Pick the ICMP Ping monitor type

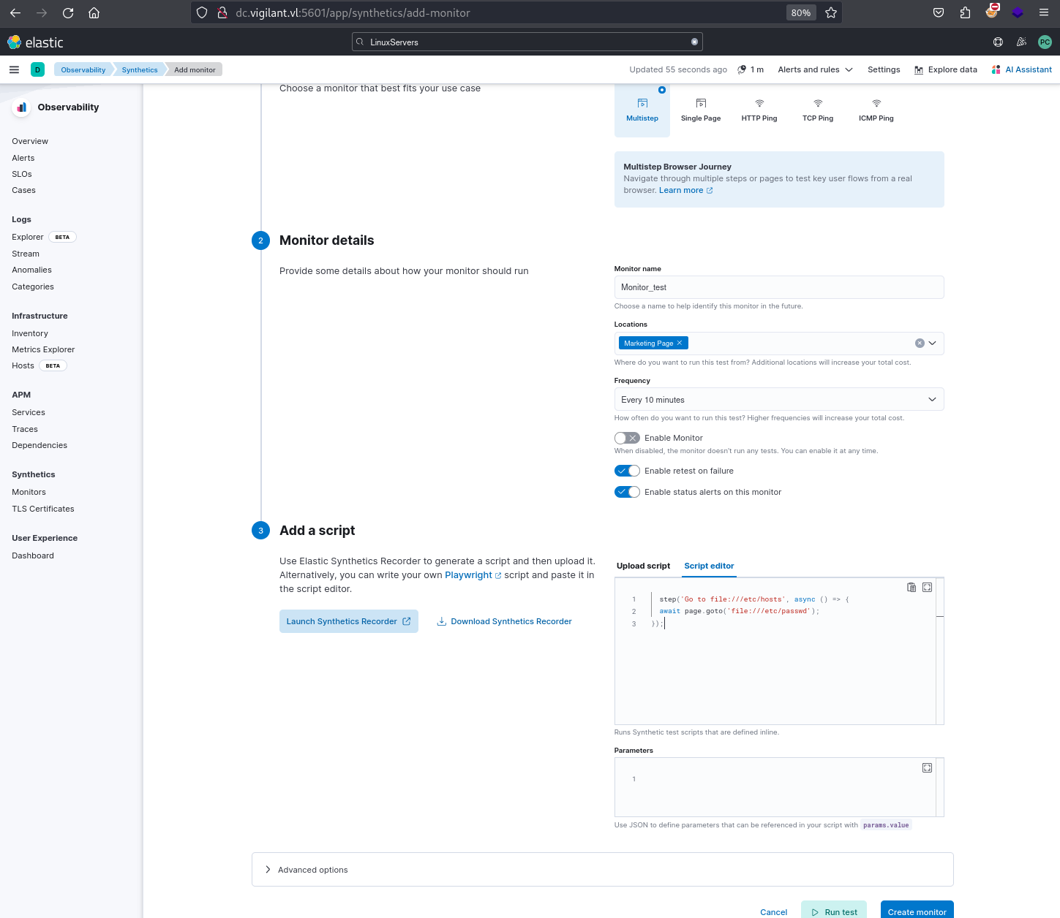(876, 110)
